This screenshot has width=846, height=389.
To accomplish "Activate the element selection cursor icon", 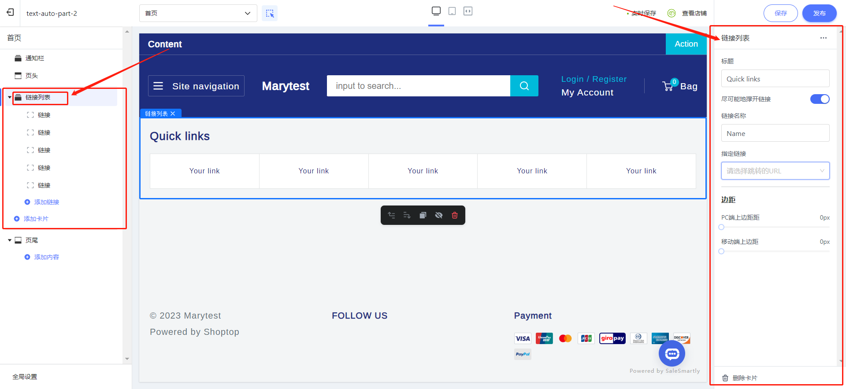I will (270, 13).
